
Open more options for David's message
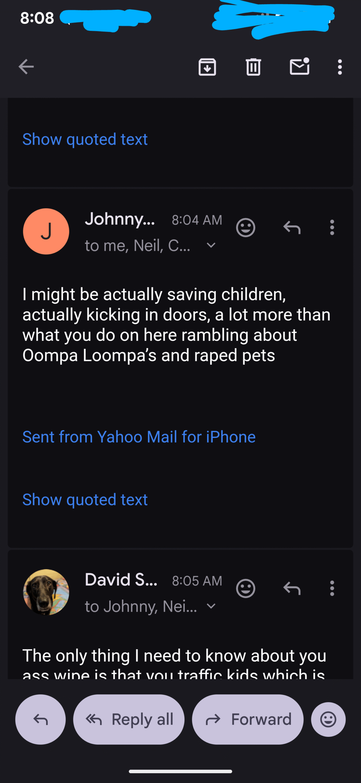(x=332, y=588)
